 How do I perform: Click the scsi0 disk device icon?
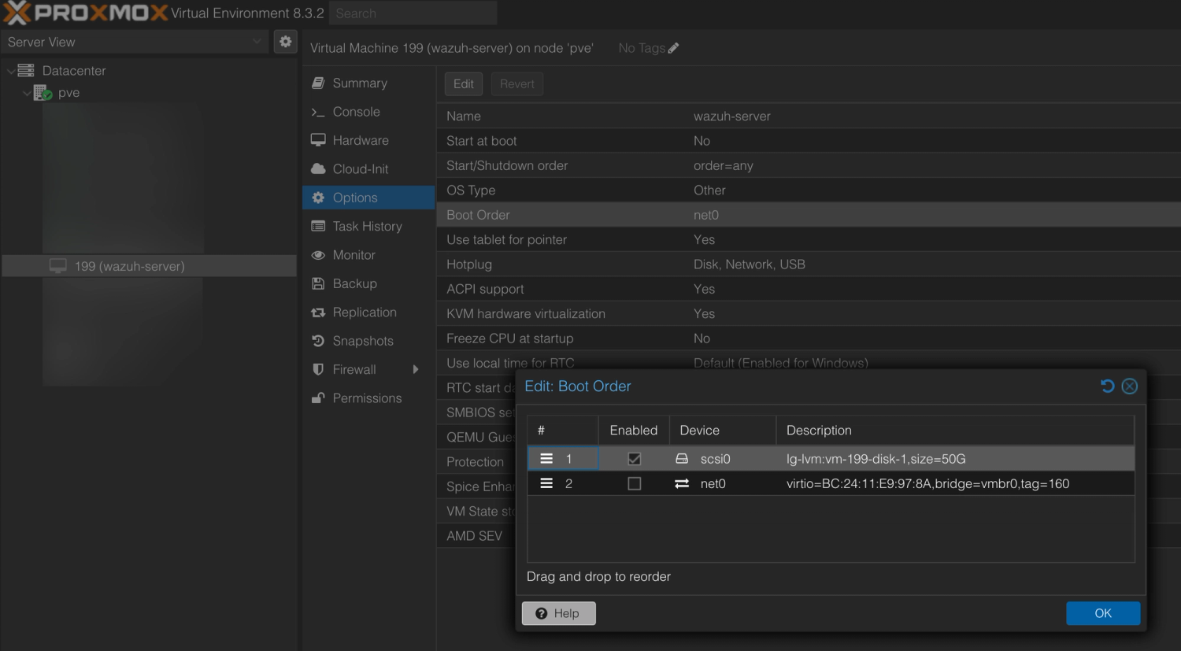(x=682, y=459)
